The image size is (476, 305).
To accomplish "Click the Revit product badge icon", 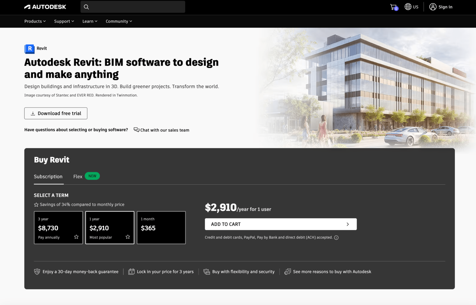I will pyautogui.click(x=29, y=49).
